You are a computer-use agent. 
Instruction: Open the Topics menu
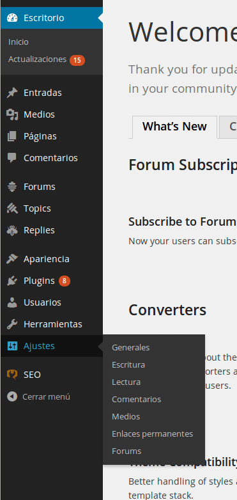[x=52, y=208]
